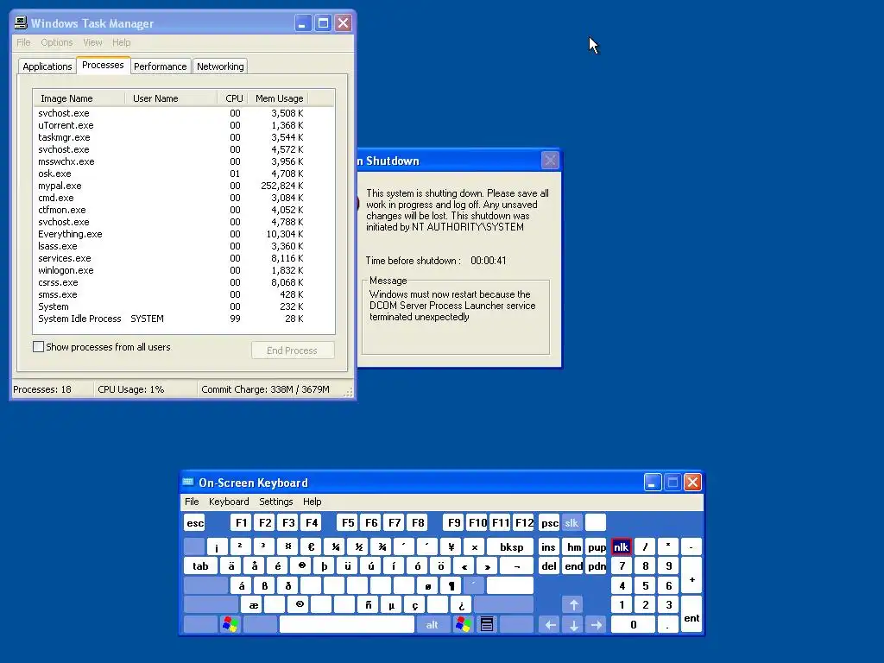Open the File menu in On-Screen Keyboard
Image resolution: width=884 pixels, height=663 pixels.
click(x=192, y=502)
